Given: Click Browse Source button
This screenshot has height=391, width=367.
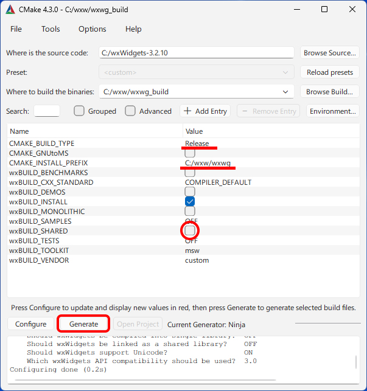Looking at the screenshot, I should tap(329, 53).
